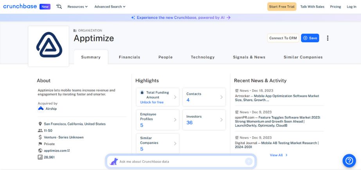This screenshot has width=361, height=170.
Task: Click the Contacts count 4
Action: [188, 100]
